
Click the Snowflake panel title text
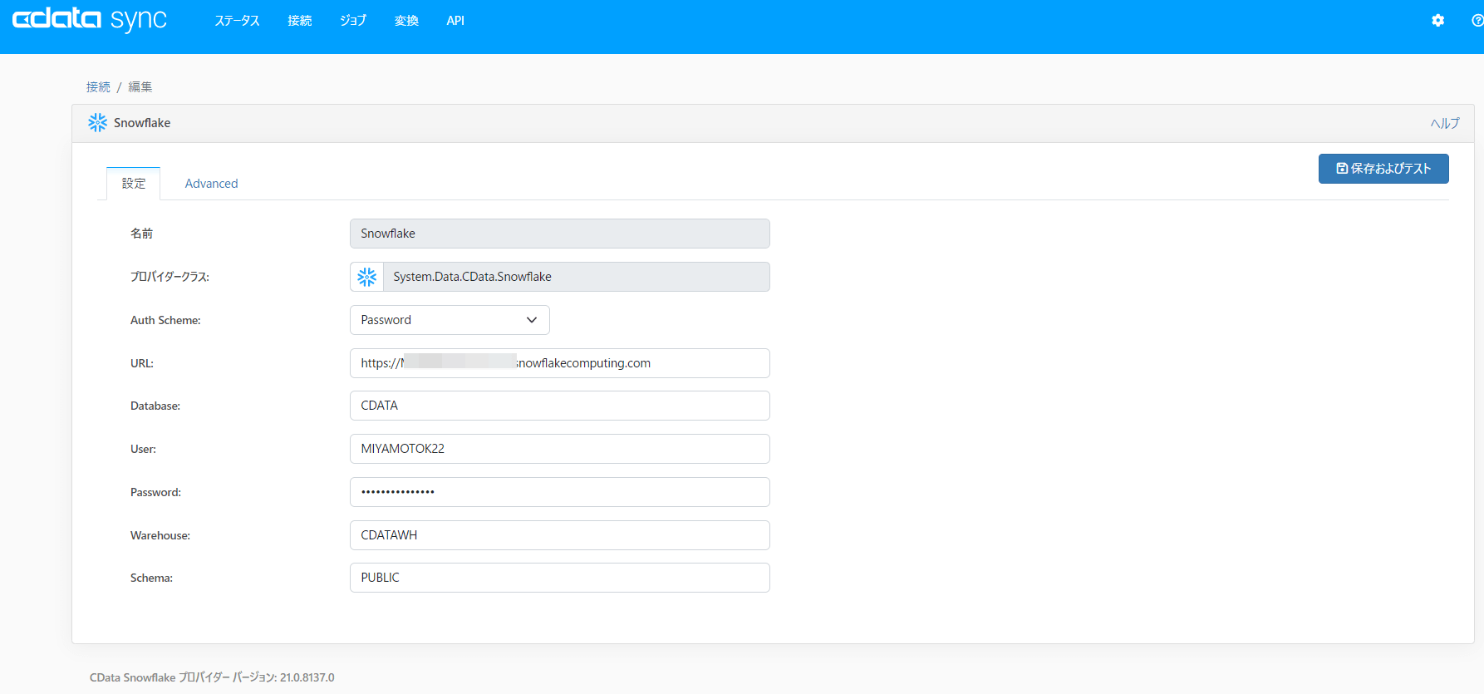(142, 123)
